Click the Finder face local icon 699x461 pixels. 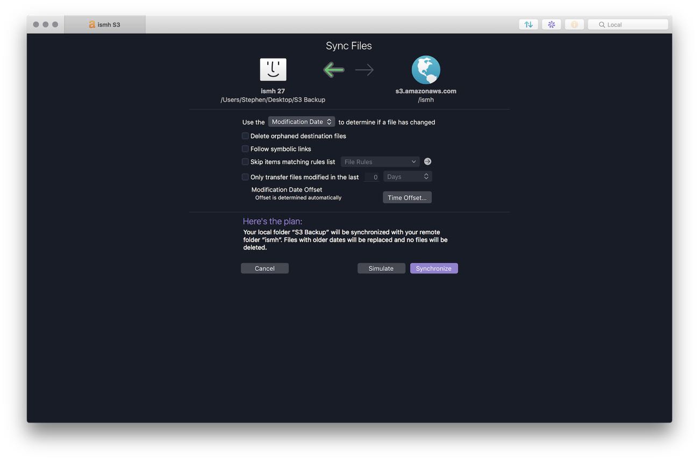point(273,70)
